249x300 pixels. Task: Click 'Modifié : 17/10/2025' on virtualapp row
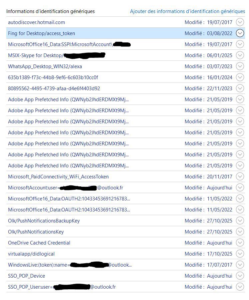(209, 254)
